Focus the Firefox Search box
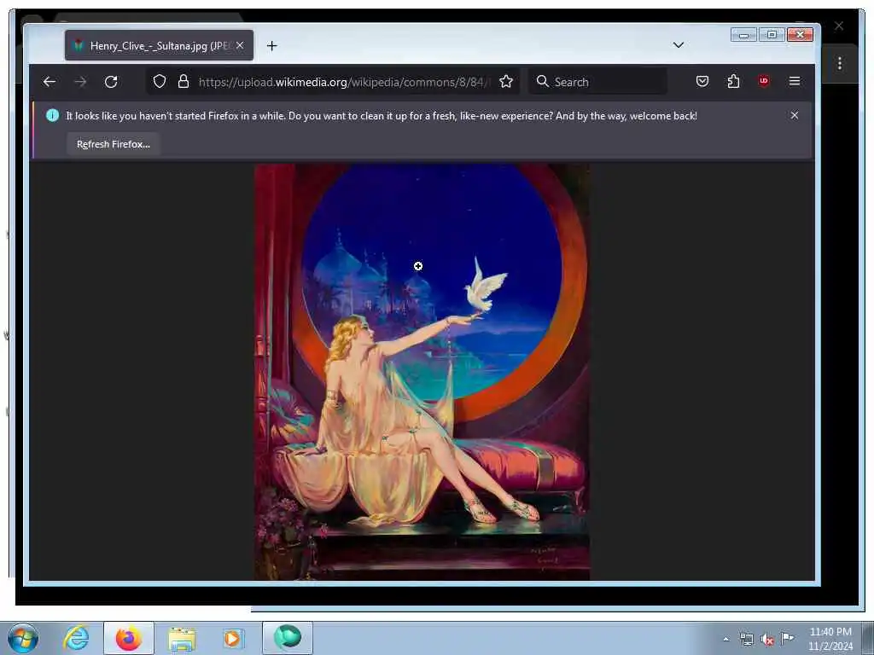Screen dimensions: 874x655 [597, 82]
